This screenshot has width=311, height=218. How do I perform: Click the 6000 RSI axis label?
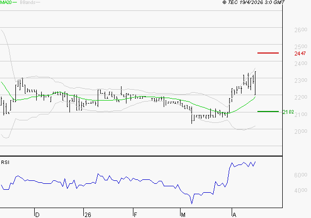(x=301, y=175)
